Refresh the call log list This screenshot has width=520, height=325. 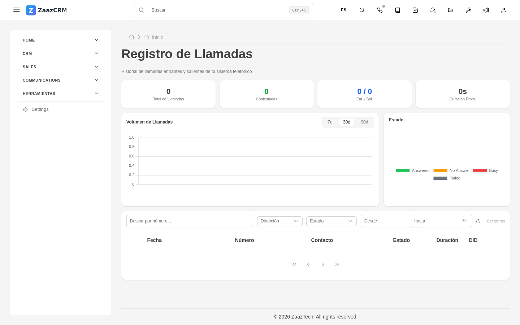point(478,221)
